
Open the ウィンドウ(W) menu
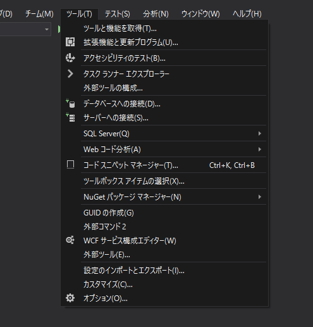pyautogui.click(x=200, y=14)
